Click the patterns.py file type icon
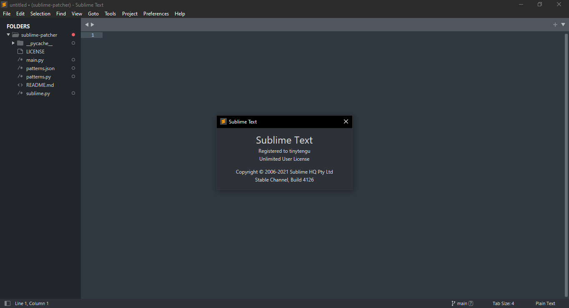 pos(20,77)
